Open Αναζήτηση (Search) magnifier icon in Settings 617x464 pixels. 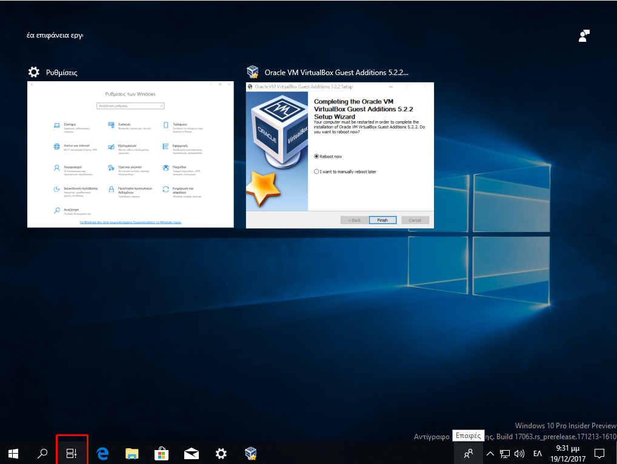pyautogui.click(x=56, y=210)
